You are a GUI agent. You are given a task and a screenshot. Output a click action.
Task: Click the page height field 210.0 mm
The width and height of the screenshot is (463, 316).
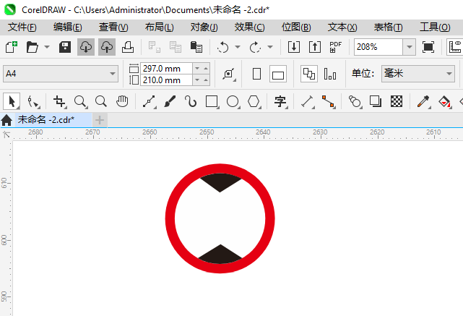pyautogui.click(x=167, y=80)
